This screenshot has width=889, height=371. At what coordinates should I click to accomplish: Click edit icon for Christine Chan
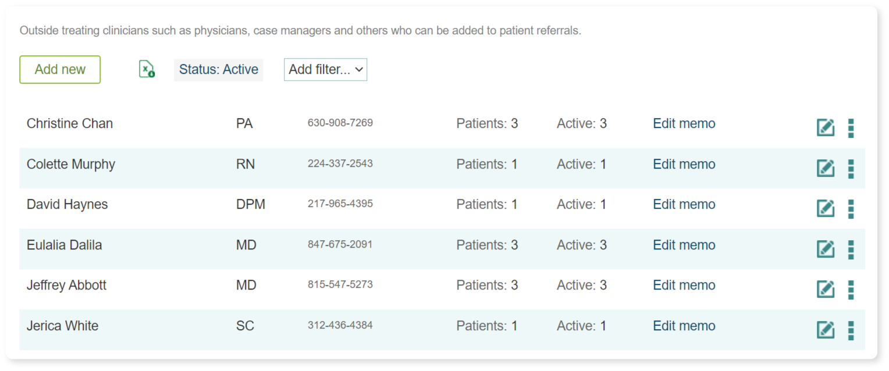click(825, 127)
